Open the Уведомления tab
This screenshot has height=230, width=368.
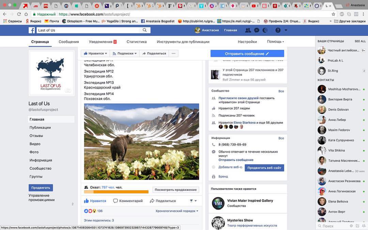[x=103, y=42]
